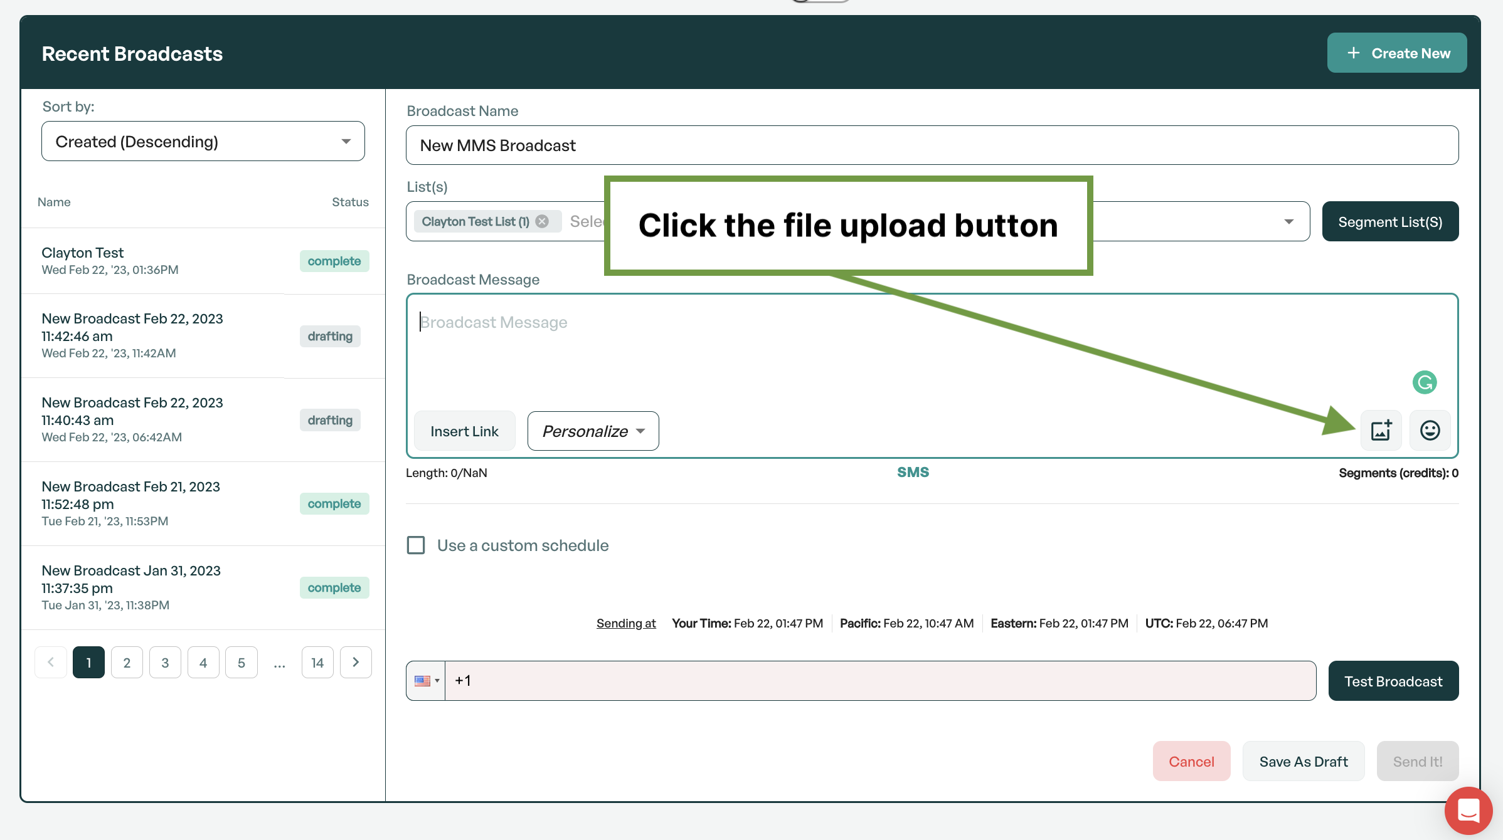Open the Lists selection dropdown arrow

point(1288,221)
